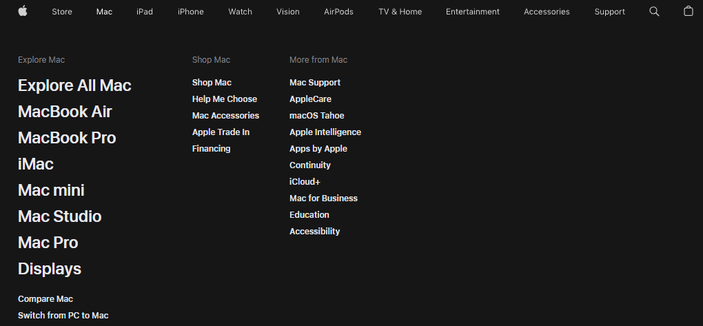Go to AirPods in the nav bar
The width and height of the screenshot is (703, 326).
[338, 12]
